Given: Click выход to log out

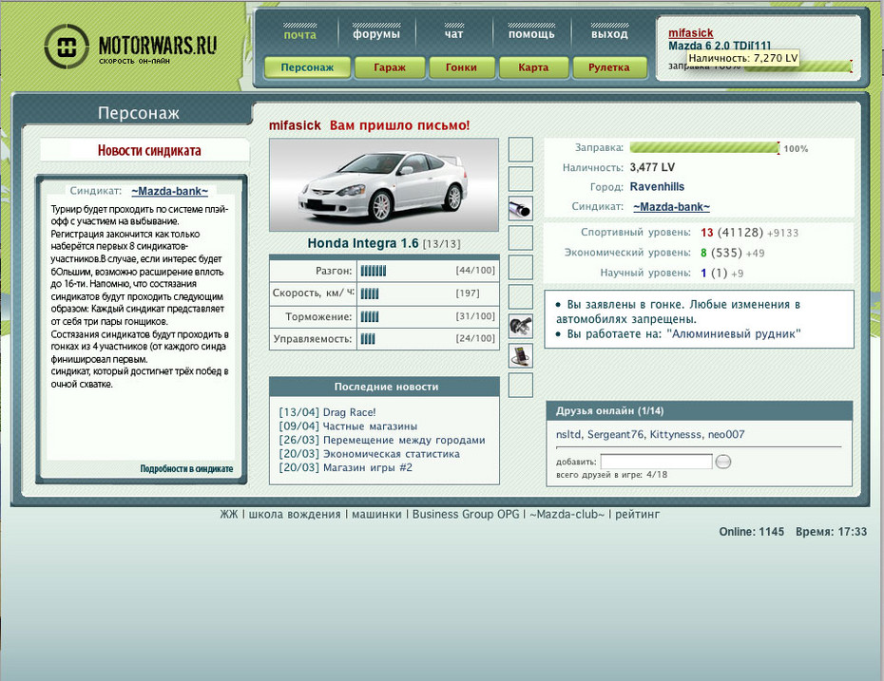Looking at the screenshot, I should (609, 34).
